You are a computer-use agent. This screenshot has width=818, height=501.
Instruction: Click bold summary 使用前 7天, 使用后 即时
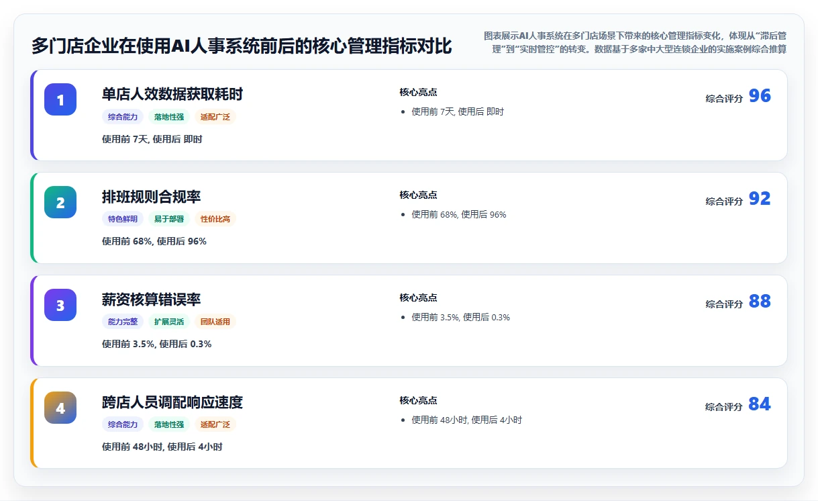tap(152, 139)
